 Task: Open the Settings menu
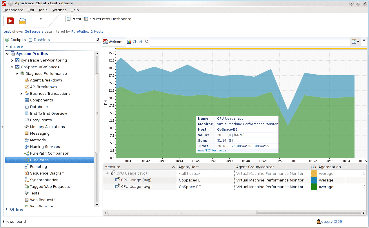[59, 10]
